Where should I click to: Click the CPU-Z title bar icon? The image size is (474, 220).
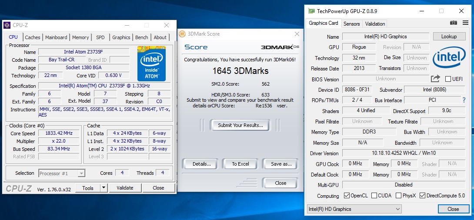tap(7, 25)
